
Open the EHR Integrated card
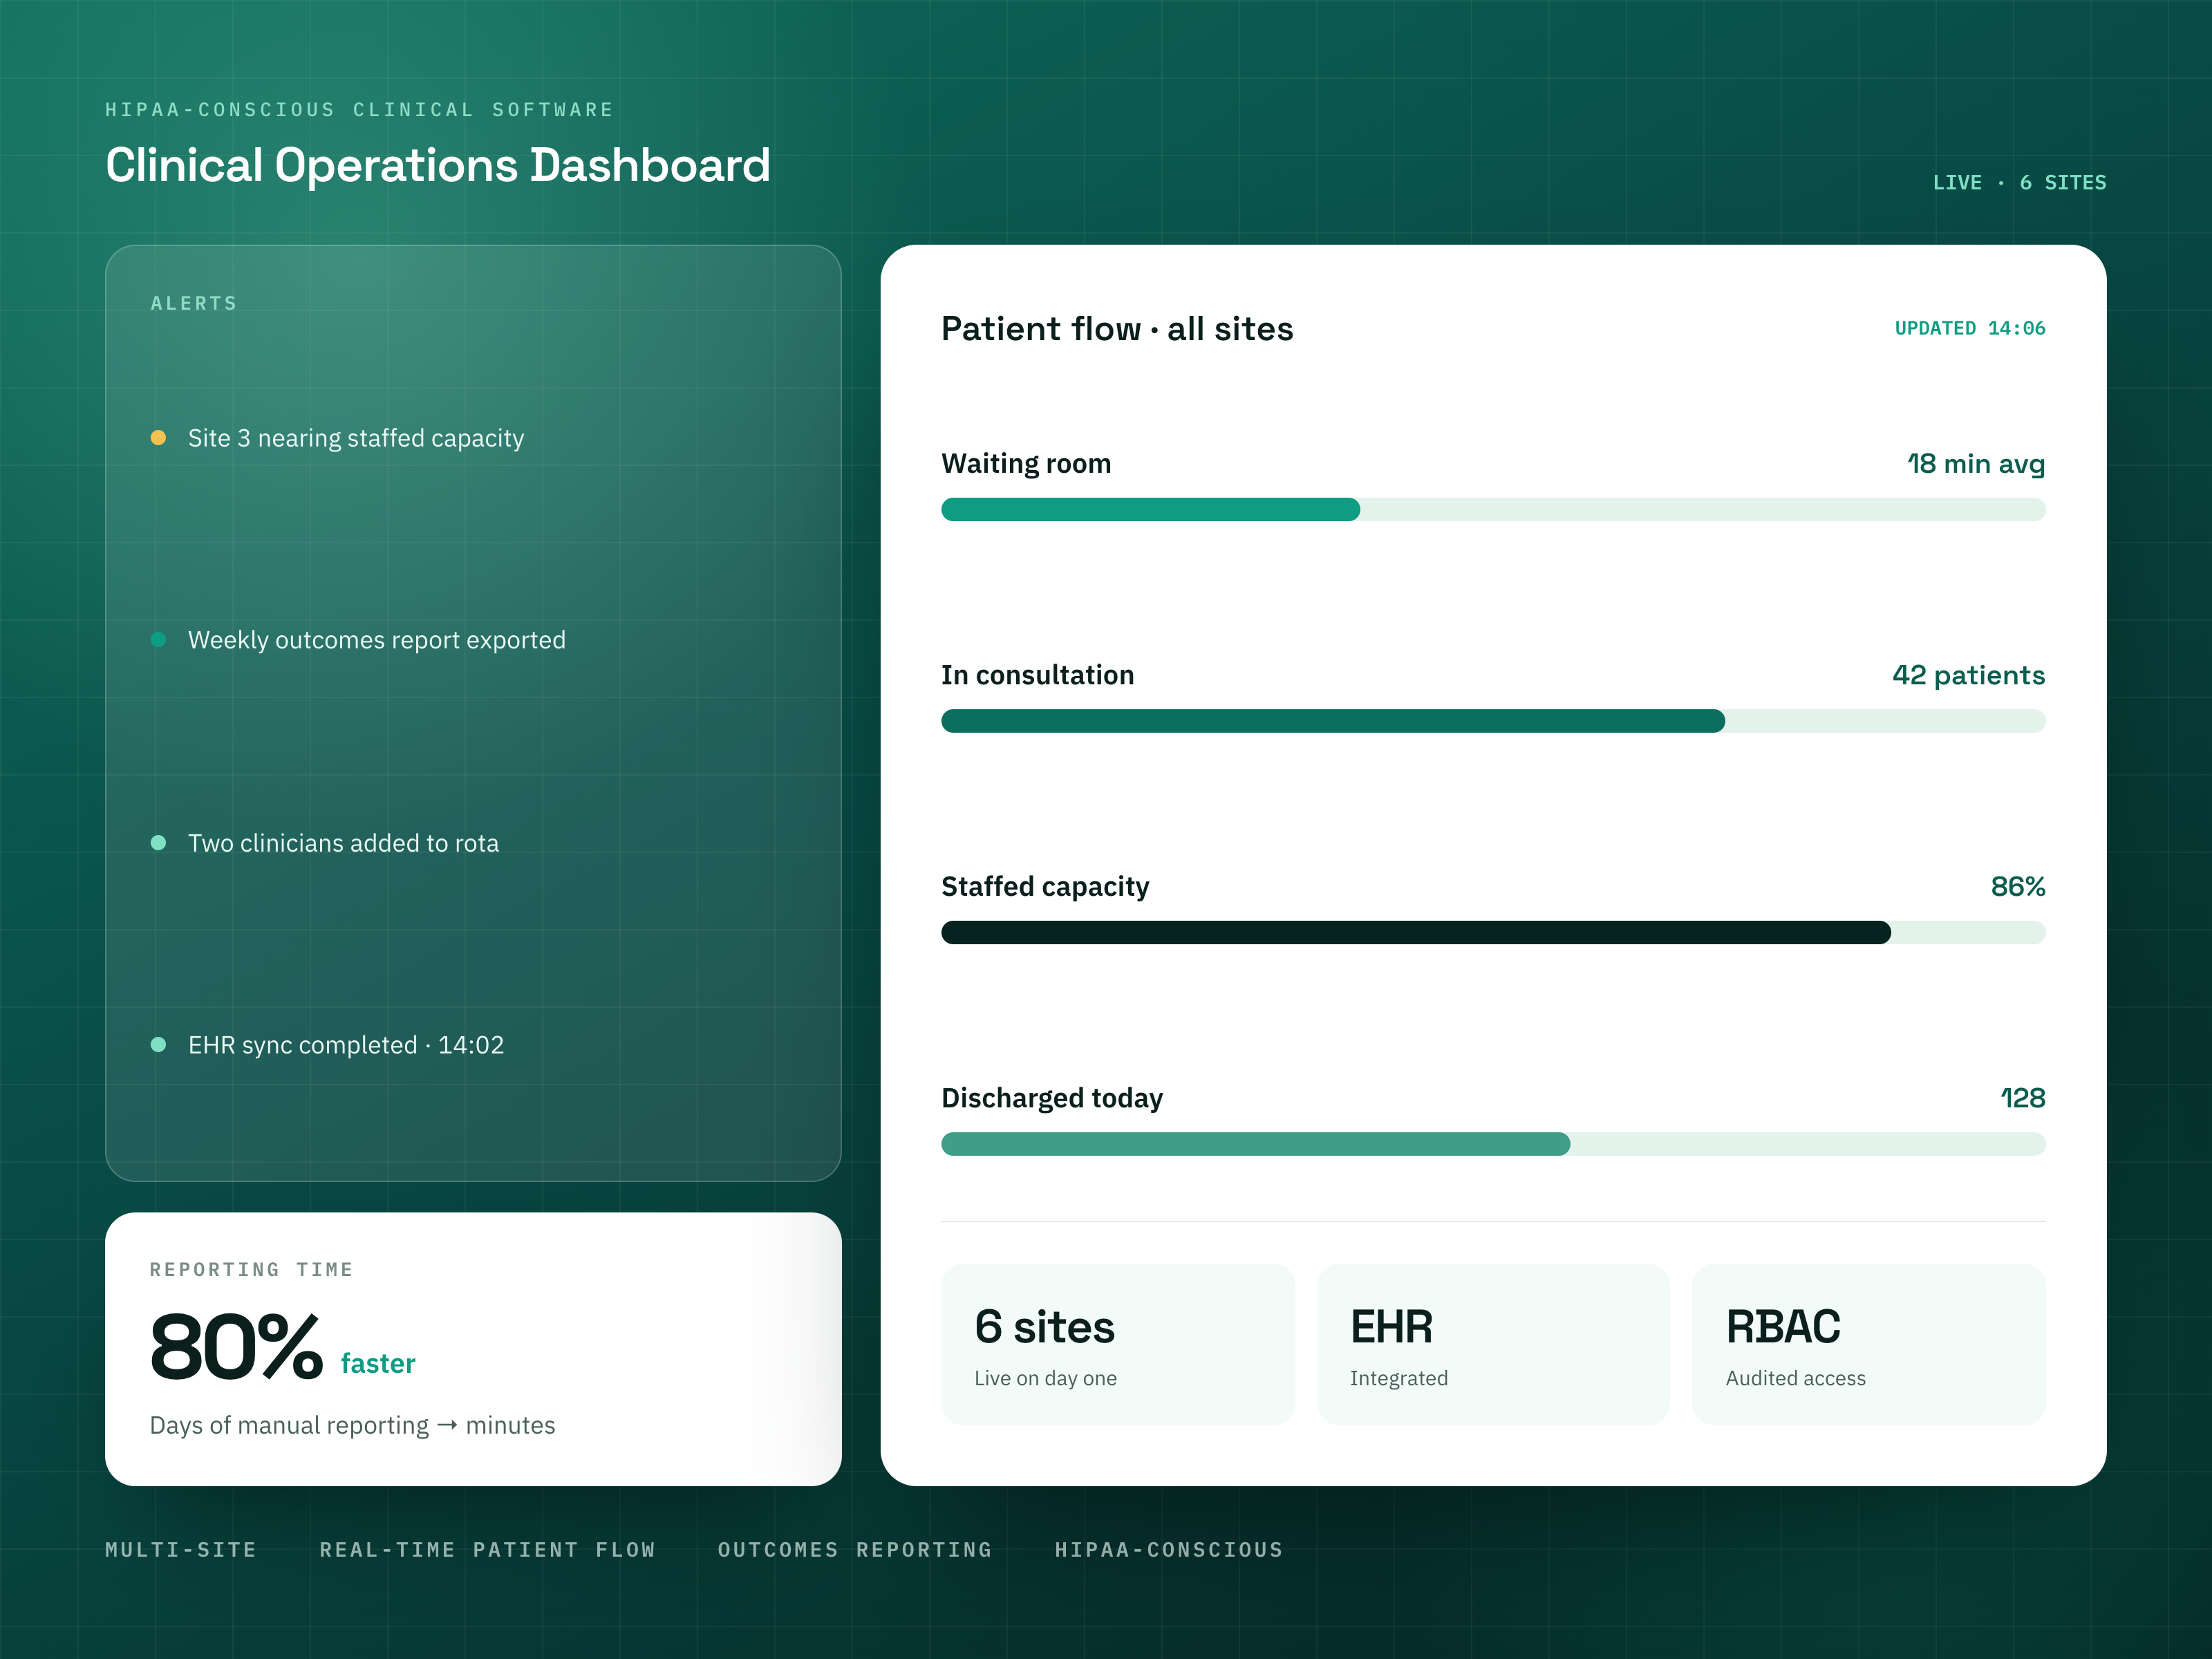click(x=1493, y=1344)
